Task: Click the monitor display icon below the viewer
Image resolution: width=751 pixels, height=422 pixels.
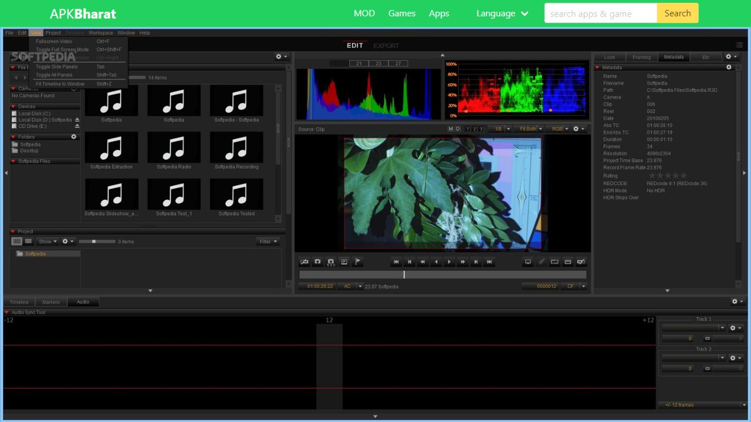Action: click(x=527, y=262)
